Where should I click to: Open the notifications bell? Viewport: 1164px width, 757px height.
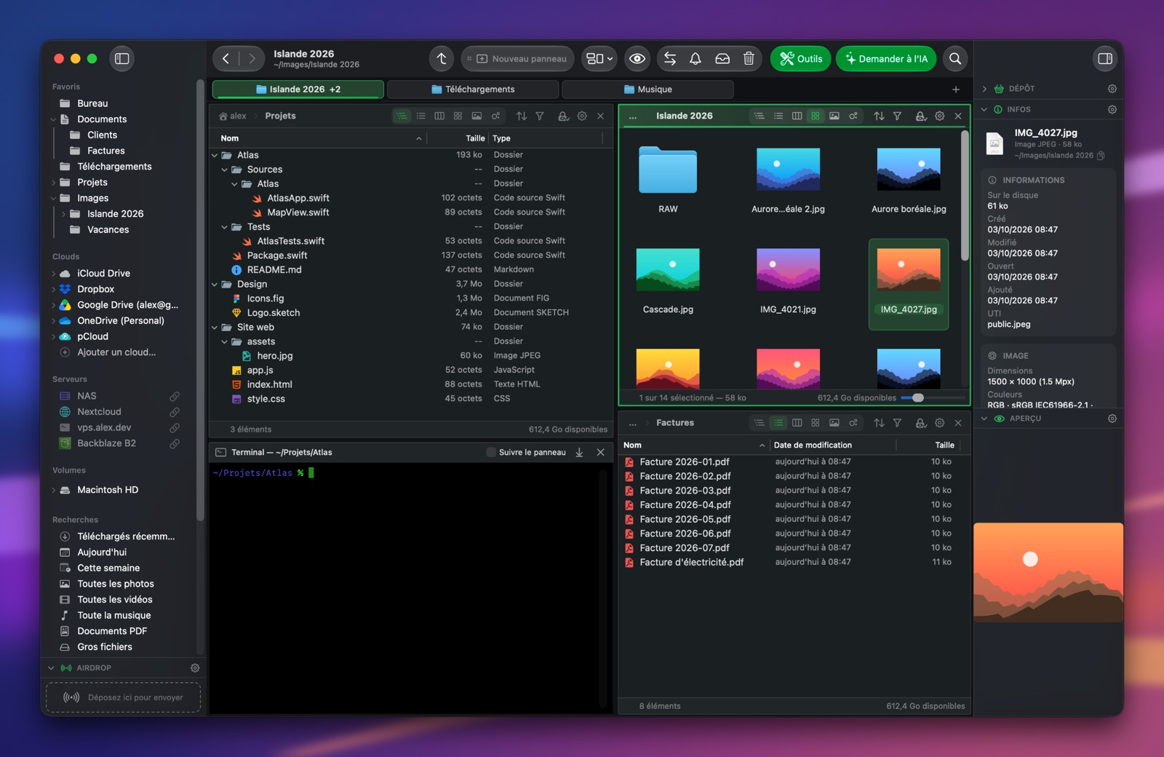(695, 59)
